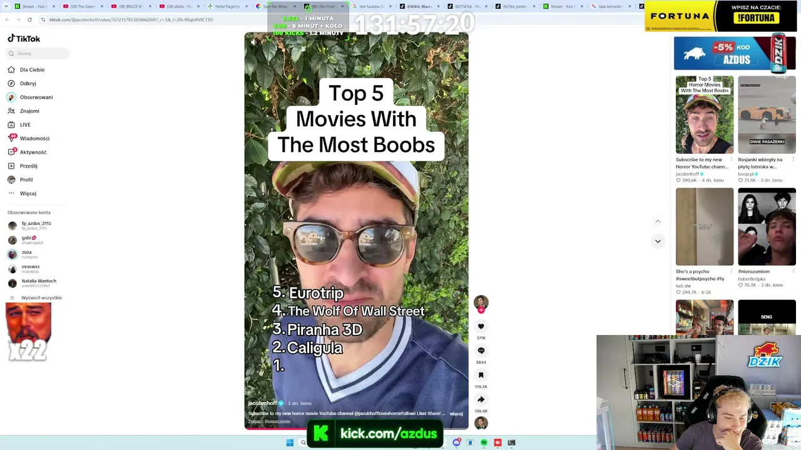Switch to the Nie jesteś TikTok tab
The height and width of the screenshot is (450, 801).
[x=516, y=6]
